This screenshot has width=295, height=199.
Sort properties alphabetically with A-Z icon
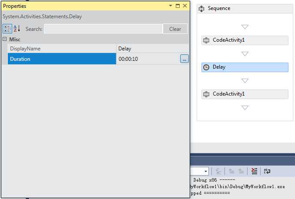pyautogui.click(x=17, y=29)
